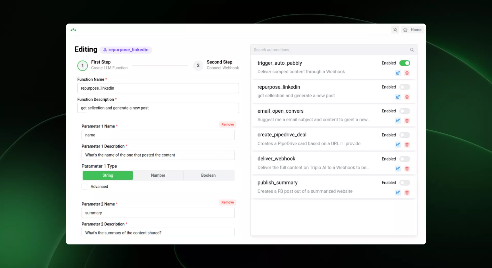Viewport: 492px width, 268px height.
Task: Click the search magnifier icon
Action: coord(412,50)
